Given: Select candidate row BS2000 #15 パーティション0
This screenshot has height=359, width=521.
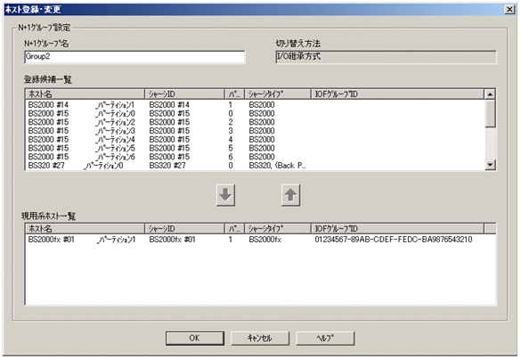Looking at the screenshot, I should [x=256, y=114].
